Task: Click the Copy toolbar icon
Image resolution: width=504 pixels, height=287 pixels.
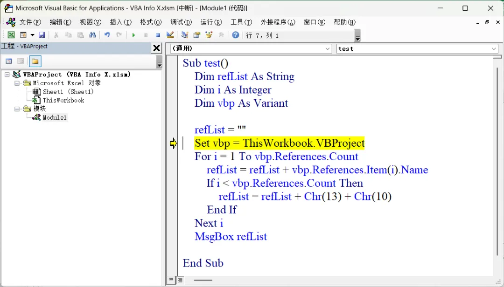Action: click(x=68, y=35)
